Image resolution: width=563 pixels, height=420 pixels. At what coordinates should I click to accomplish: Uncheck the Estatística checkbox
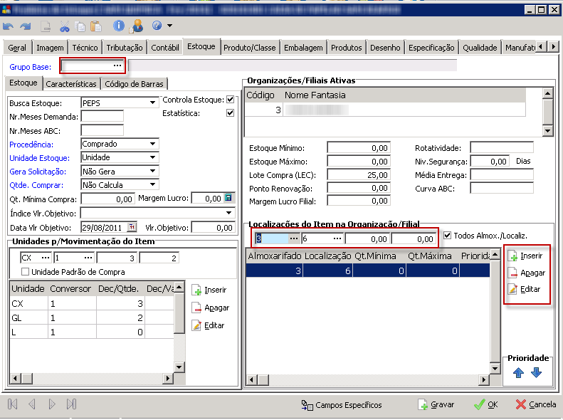coord(230,113)
